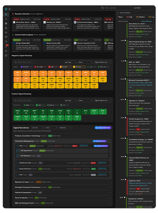Expand the CEO Appointment sub-narrative
Viewport: 158px width, 213px height.
click(x=19, y=151)
